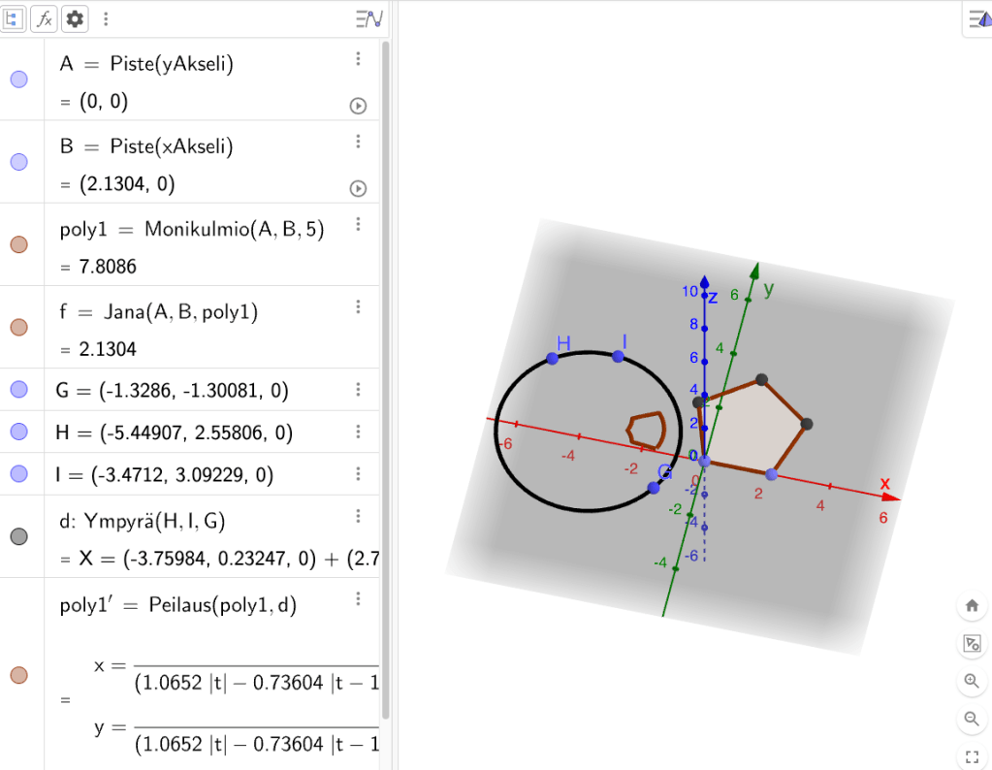The image size is (992, 770).
Task: Zoom out of the 3D view
Action: pyautogui.click(x=971, y=719)
